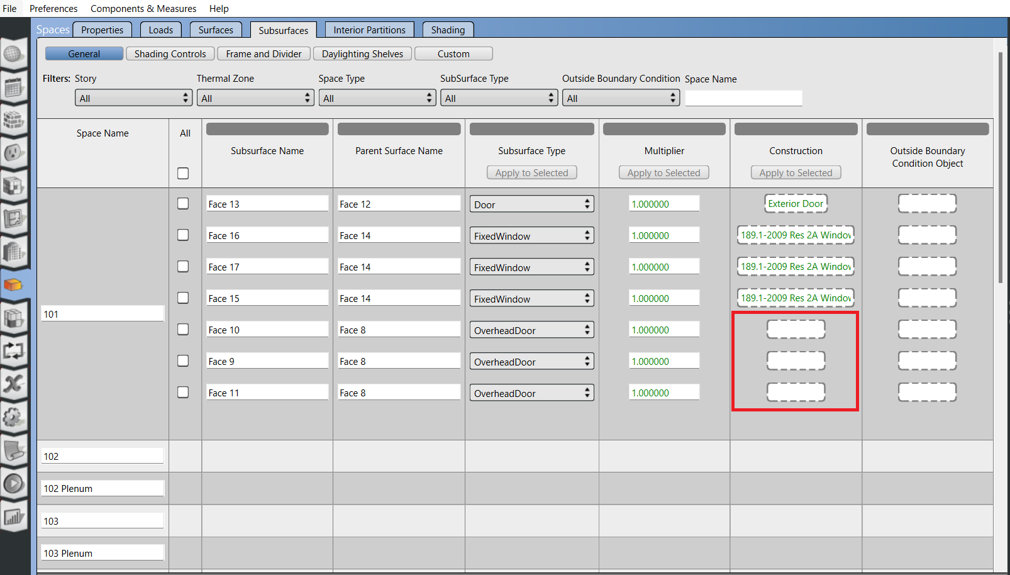Switch to the Loads tab
The image size is (1010, 575).
click(161, 30)
